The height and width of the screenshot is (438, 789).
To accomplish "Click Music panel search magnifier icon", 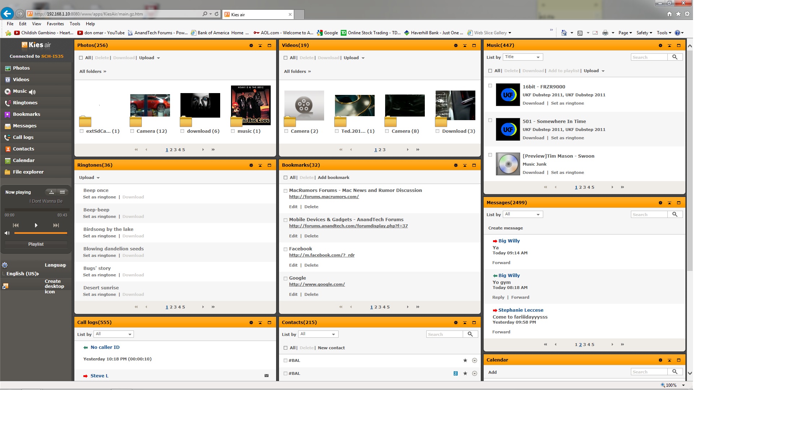I will tap(675, 57).
